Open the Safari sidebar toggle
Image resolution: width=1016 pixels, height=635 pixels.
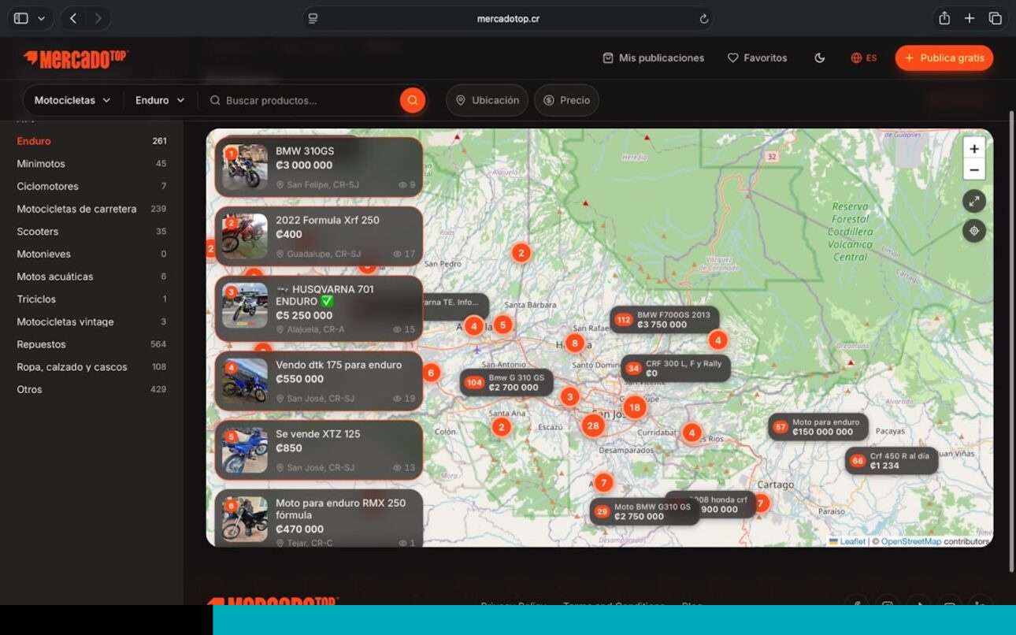pyautogui.click(x=21, y=18)
